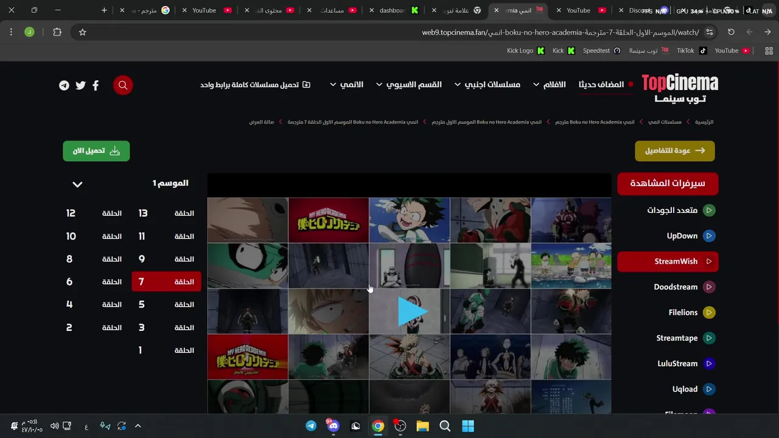Expand the مسلسلات اجنبي menu dropdown
This screenshot has width=779, height=438.
point(487,85)
